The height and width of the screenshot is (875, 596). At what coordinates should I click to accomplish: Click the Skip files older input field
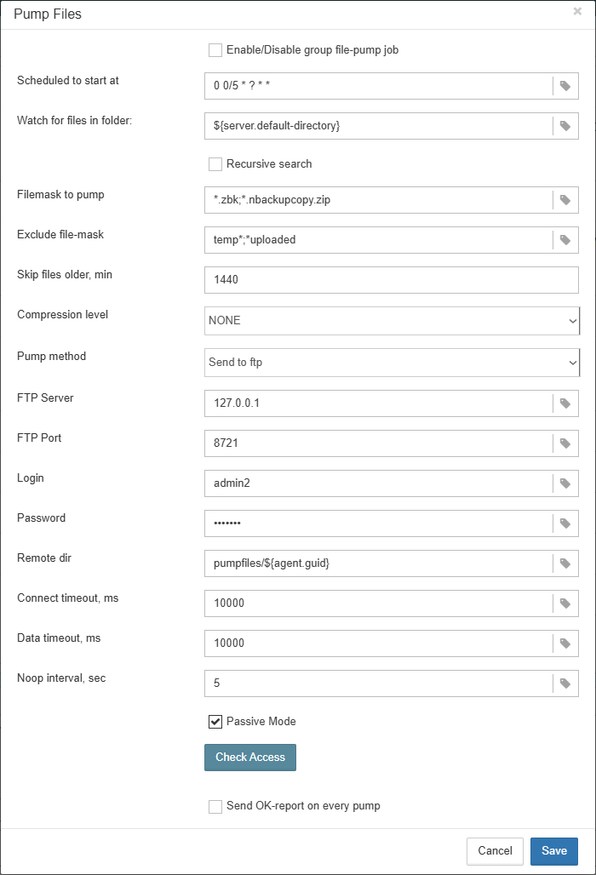tap(392, 280)
